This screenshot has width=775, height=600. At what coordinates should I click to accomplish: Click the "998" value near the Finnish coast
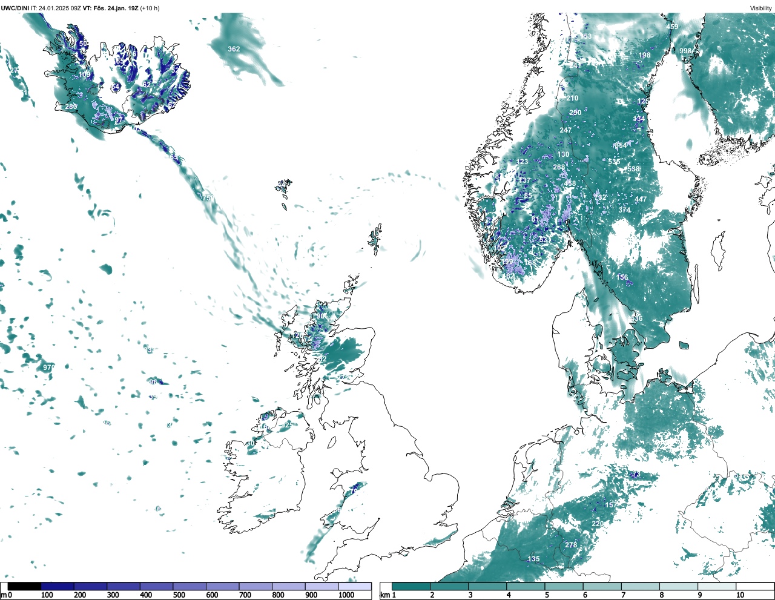coord(685,51)
